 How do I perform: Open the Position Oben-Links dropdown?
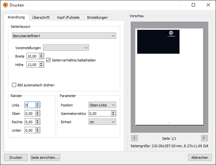[102, 105]
